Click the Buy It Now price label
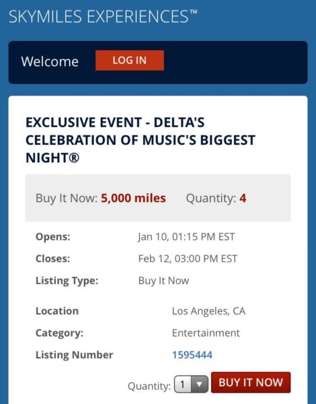 [67, 198]
